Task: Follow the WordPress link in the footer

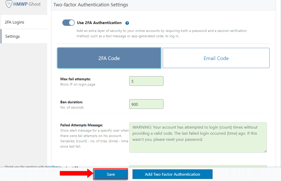Action: (x=52, y=167)
